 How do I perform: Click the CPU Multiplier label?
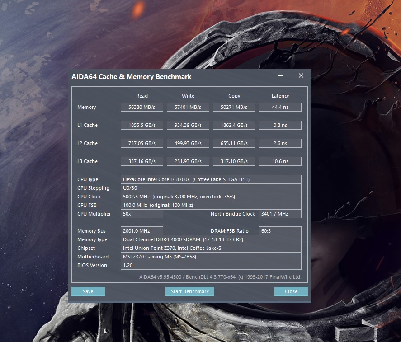coord(94,214)
